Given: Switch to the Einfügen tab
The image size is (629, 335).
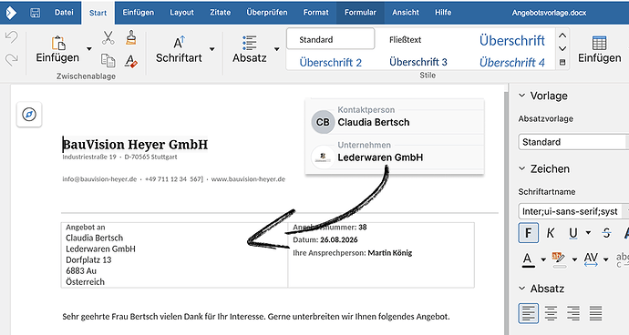Looking at the screenshot, I should coord(139,13).
